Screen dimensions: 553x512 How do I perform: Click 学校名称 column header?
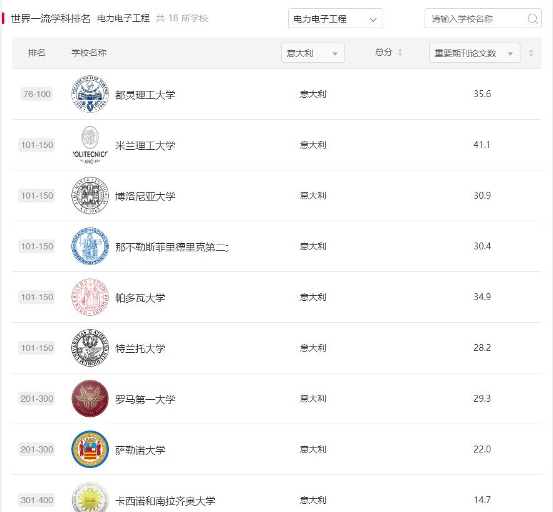(x=89, y=53)
